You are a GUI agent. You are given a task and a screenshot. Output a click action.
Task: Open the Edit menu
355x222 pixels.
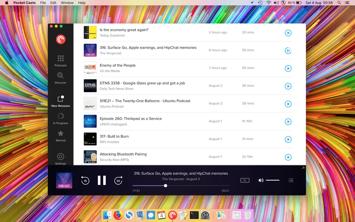tap(53, 3)
